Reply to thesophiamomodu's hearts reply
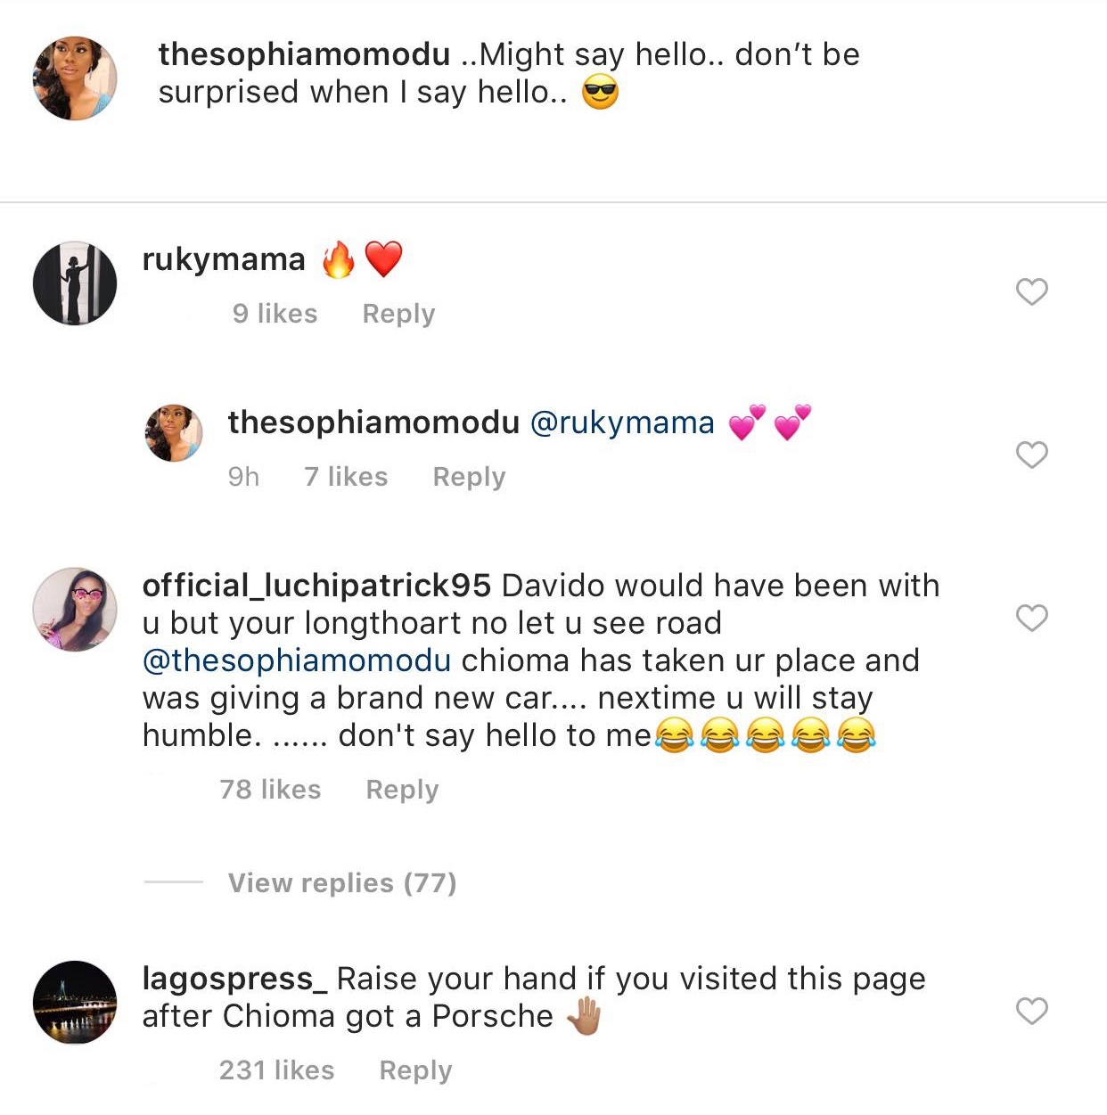 point(469,477)
